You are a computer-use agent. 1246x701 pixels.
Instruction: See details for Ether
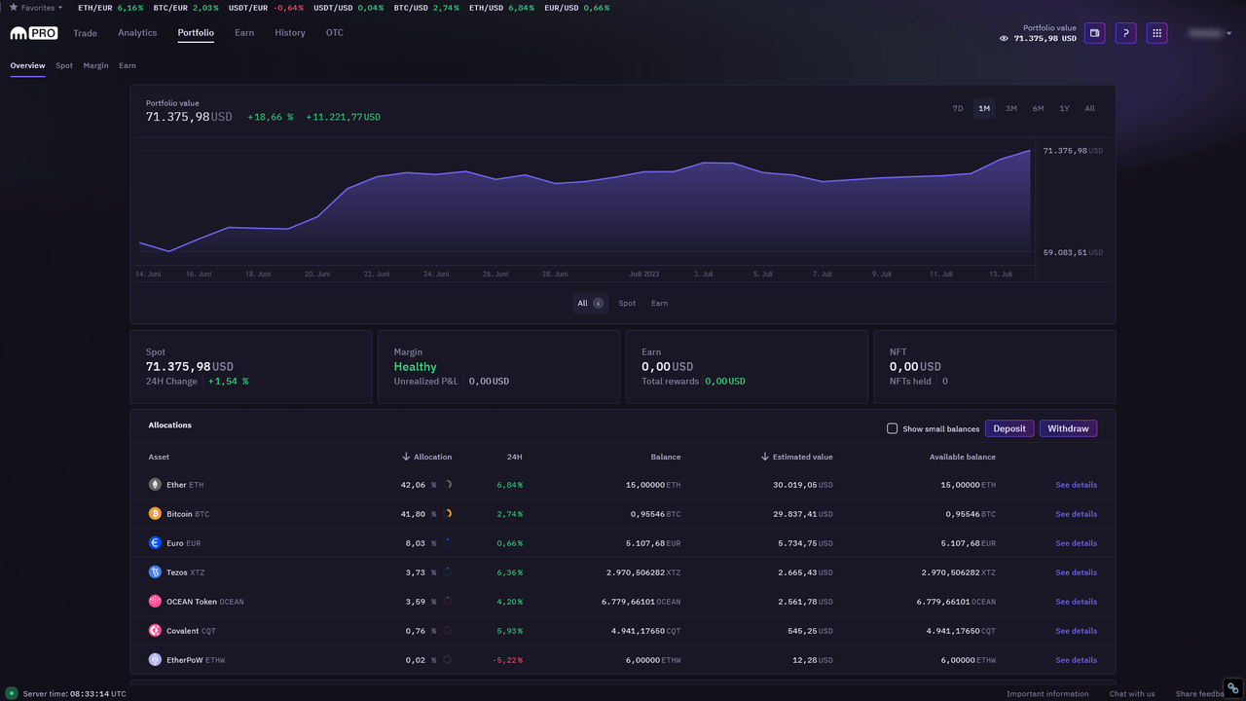click(1076, 484)
